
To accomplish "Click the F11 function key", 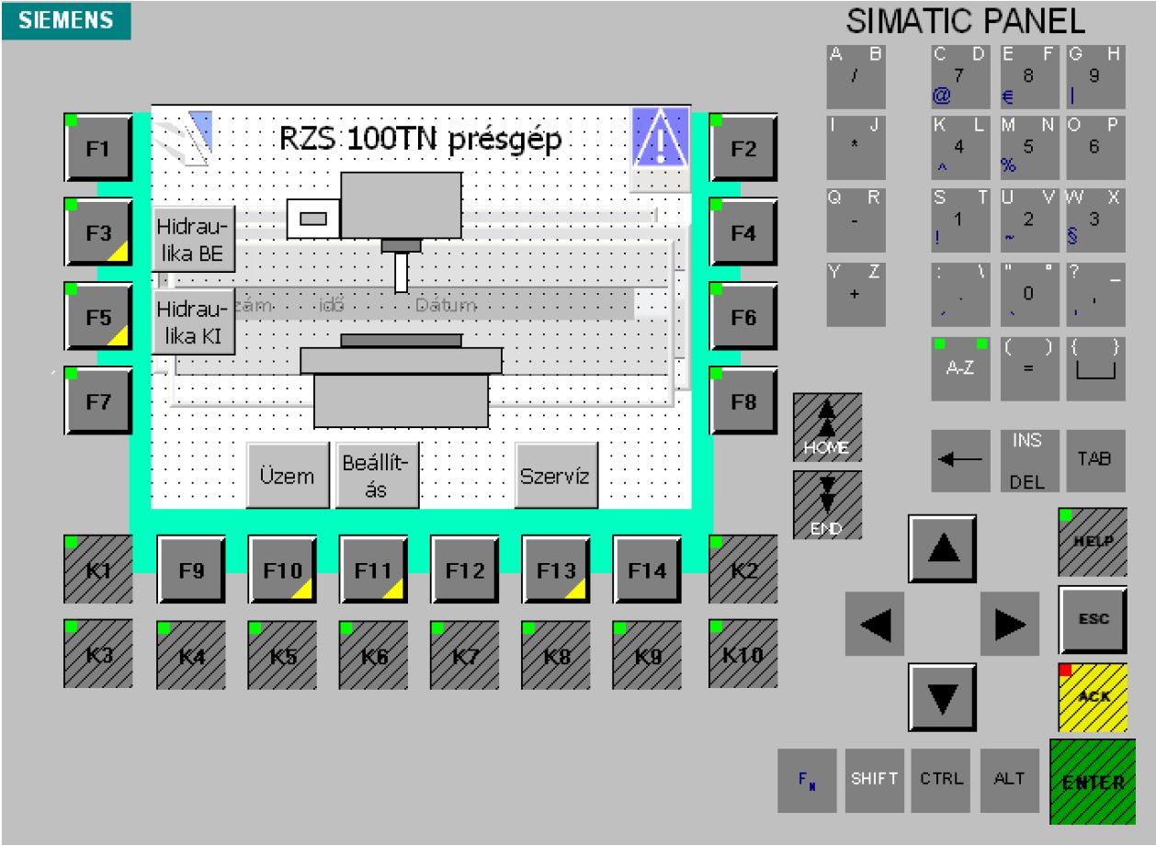I will (x=373, y=570).
